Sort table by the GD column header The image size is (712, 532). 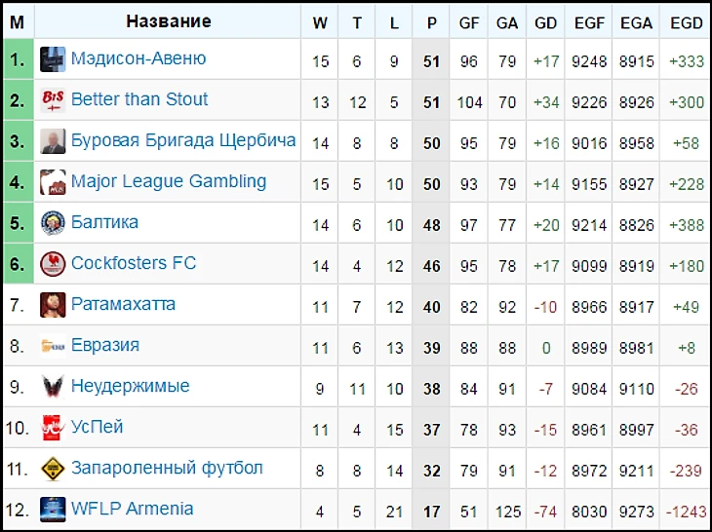pyautogui.click(x=546, y=22)
